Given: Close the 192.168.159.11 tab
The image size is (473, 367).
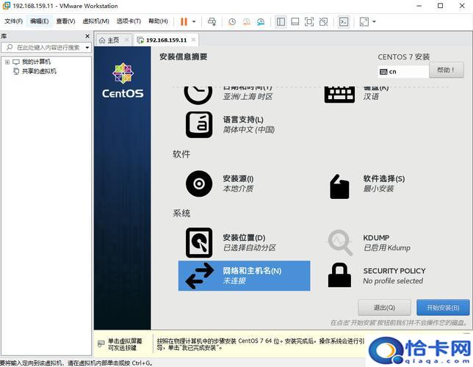Looking at the screenshot, I should click(x=193, y=40).
